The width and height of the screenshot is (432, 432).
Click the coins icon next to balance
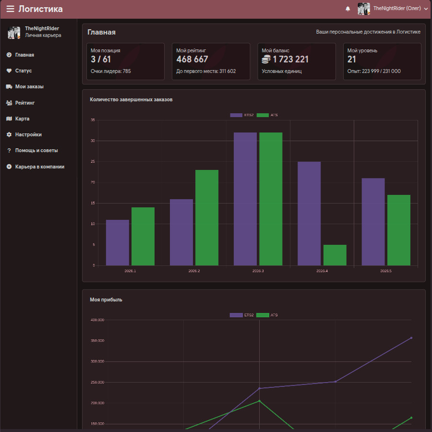[266, 59]
